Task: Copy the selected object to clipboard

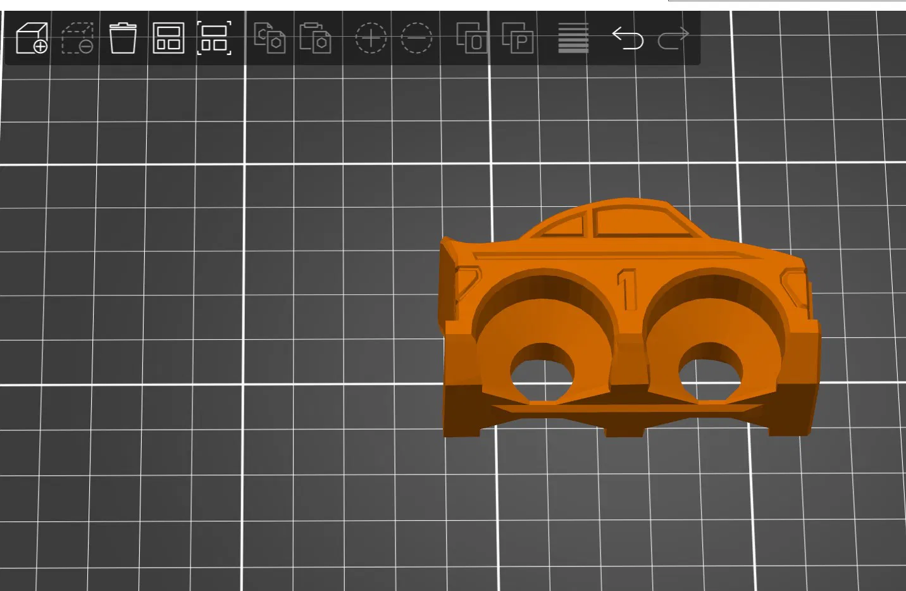Action: point(270,38)
